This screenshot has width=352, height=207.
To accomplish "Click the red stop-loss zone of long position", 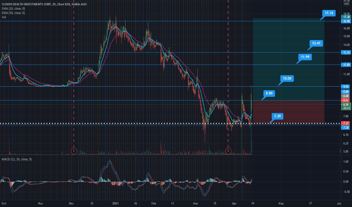I will (x=289, y=112).
